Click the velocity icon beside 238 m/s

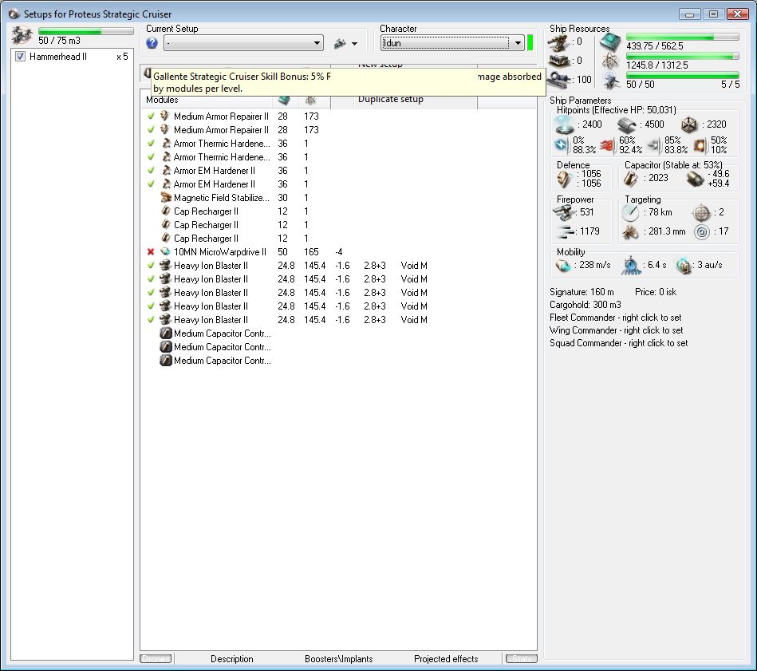[x=563, y=265]
